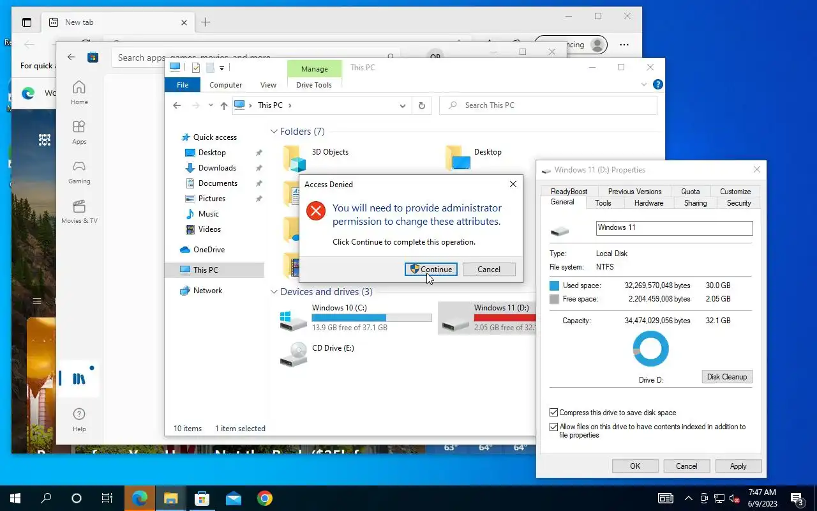The height and width of the screenshot is (511, 817).
Task: Switch to the Hardware tab
Action: click(648, 203)
